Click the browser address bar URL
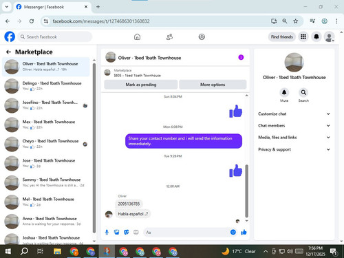 pos(101,21)
